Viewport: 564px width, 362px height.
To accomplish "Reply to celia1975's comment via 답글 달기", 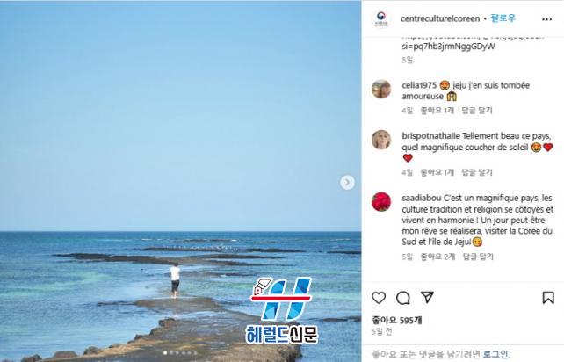I will coord(477,111).
